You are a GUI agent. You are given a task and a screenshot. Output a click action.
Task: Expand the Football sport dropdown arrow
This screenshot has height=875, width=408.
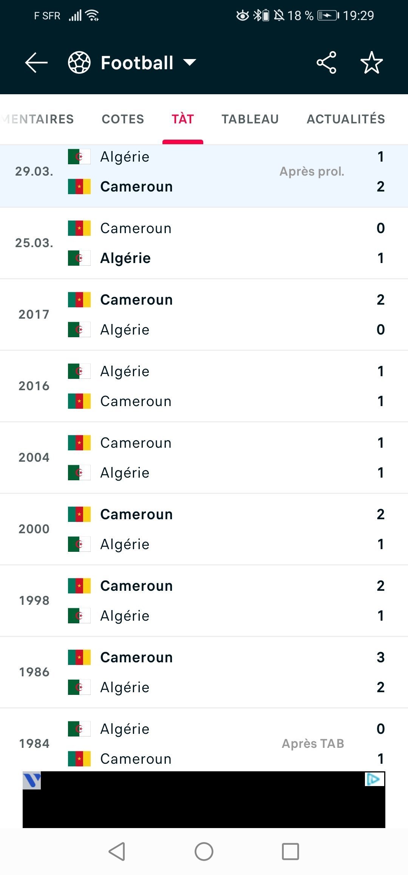(x=190, y=62)
